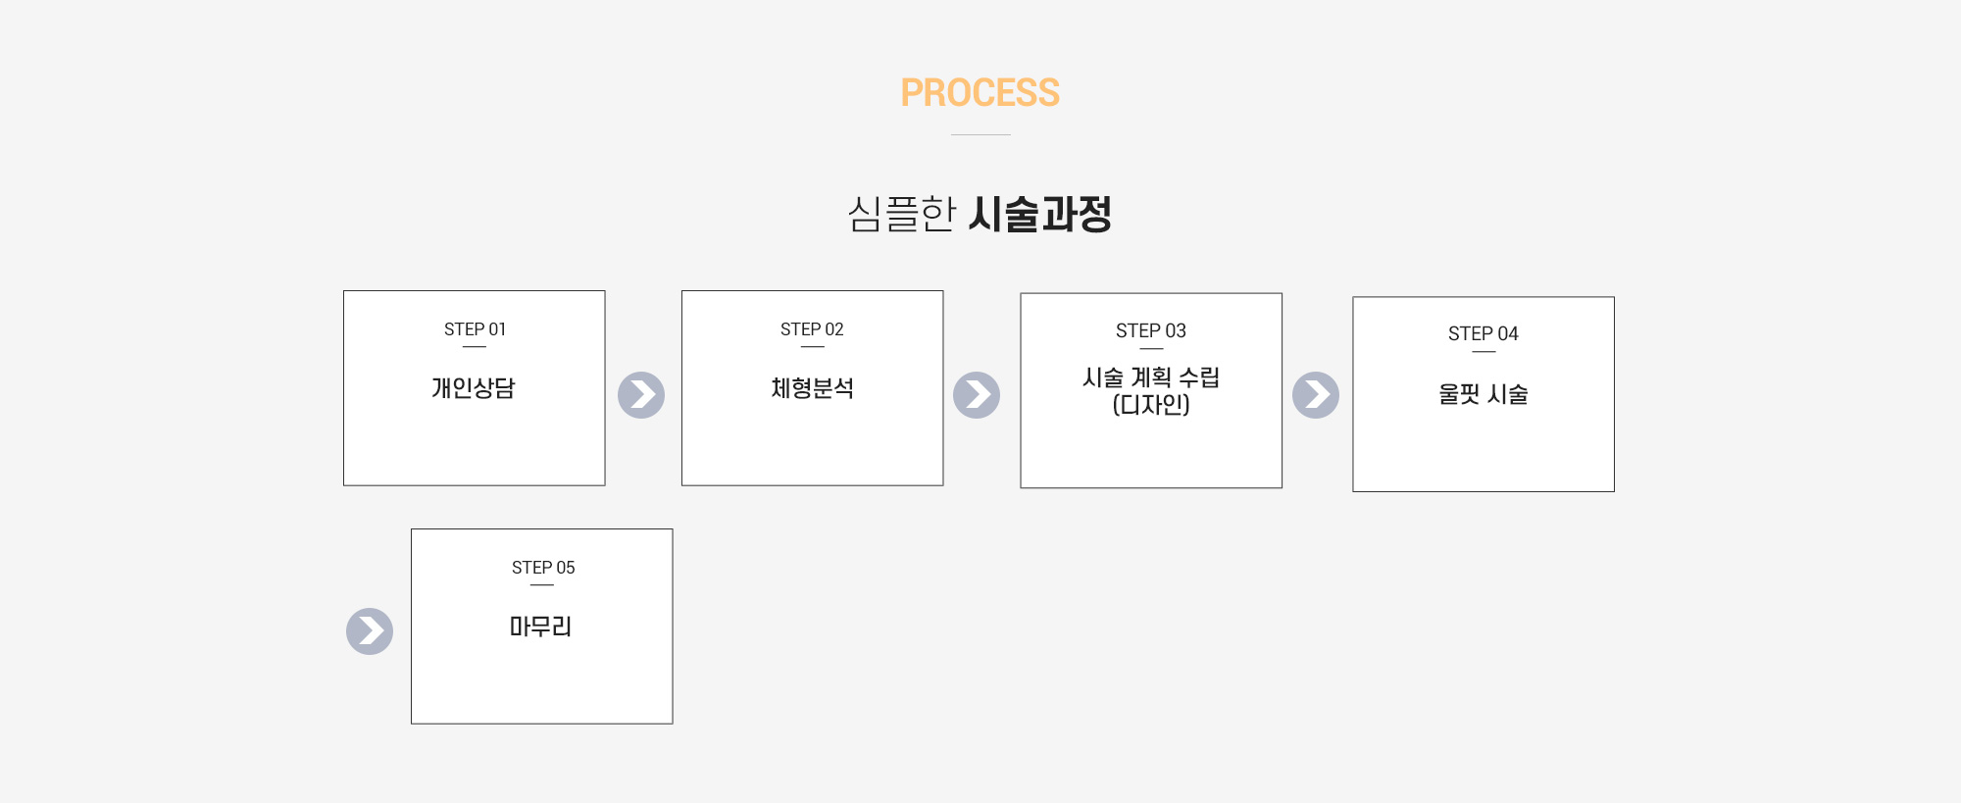
Task: Select the STEP 01 개인상담 box
Action: pos(475,388)
